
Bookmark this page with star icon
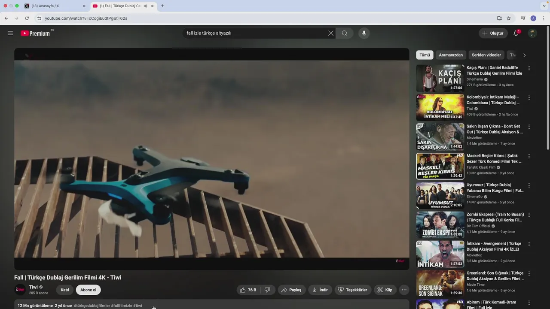tap(509, 18)
